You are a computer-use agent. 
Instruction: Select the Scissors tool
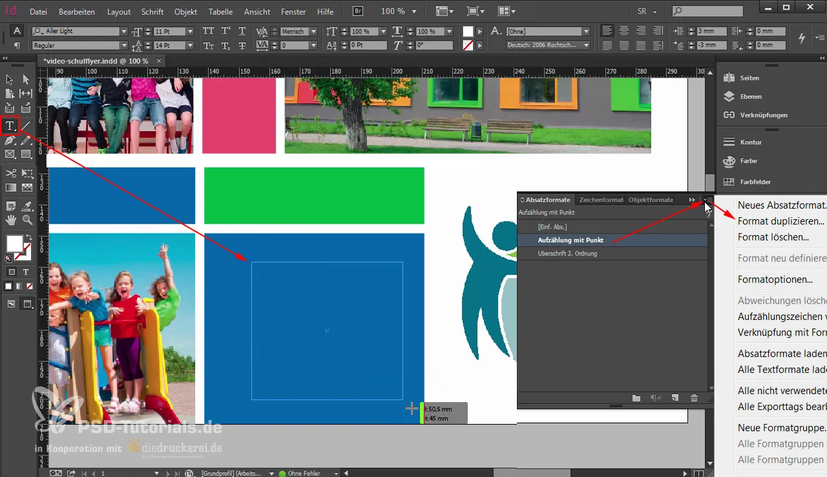coord(10,174)
